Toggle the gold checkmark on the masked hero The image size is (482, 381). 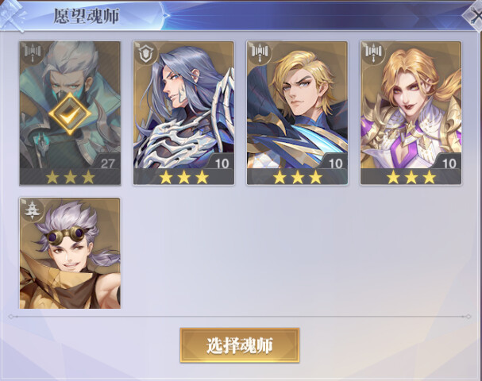click(70, 114)
